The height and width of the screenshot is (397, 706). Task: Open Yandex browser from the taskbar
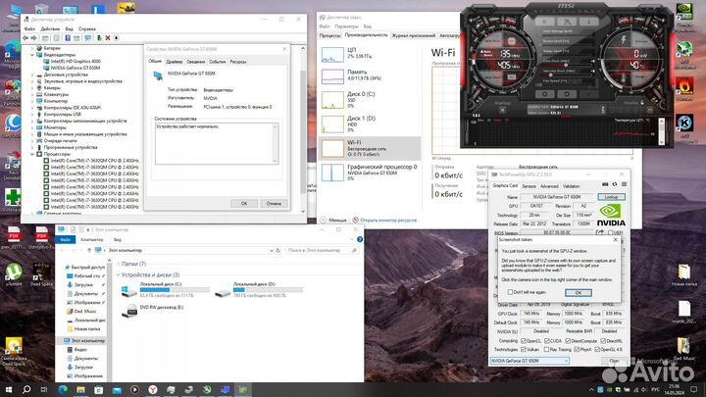pos(153,389)
